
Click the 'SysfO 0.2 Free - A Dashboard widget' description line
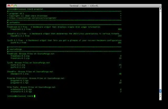(x=64, y=40)
